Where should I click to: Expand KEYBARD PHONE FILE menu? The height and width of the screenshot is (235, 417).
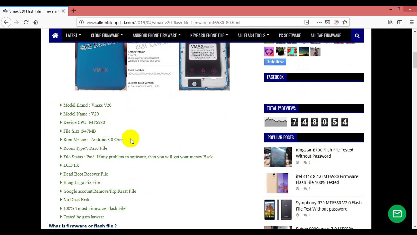209,35
